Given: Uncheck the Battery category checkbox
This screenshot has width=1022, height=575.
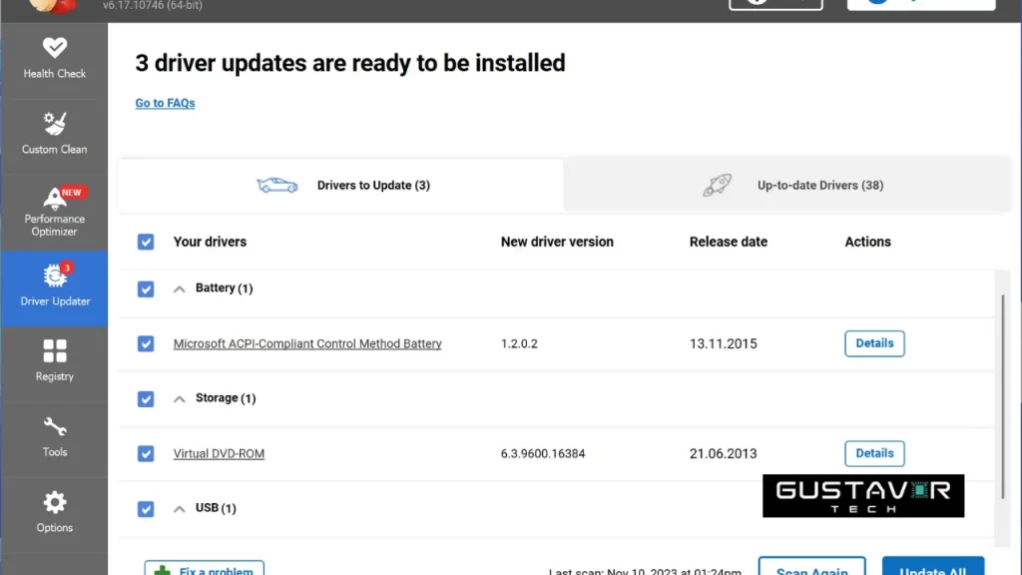Looking at the screenshot, I should click(146, 288).
